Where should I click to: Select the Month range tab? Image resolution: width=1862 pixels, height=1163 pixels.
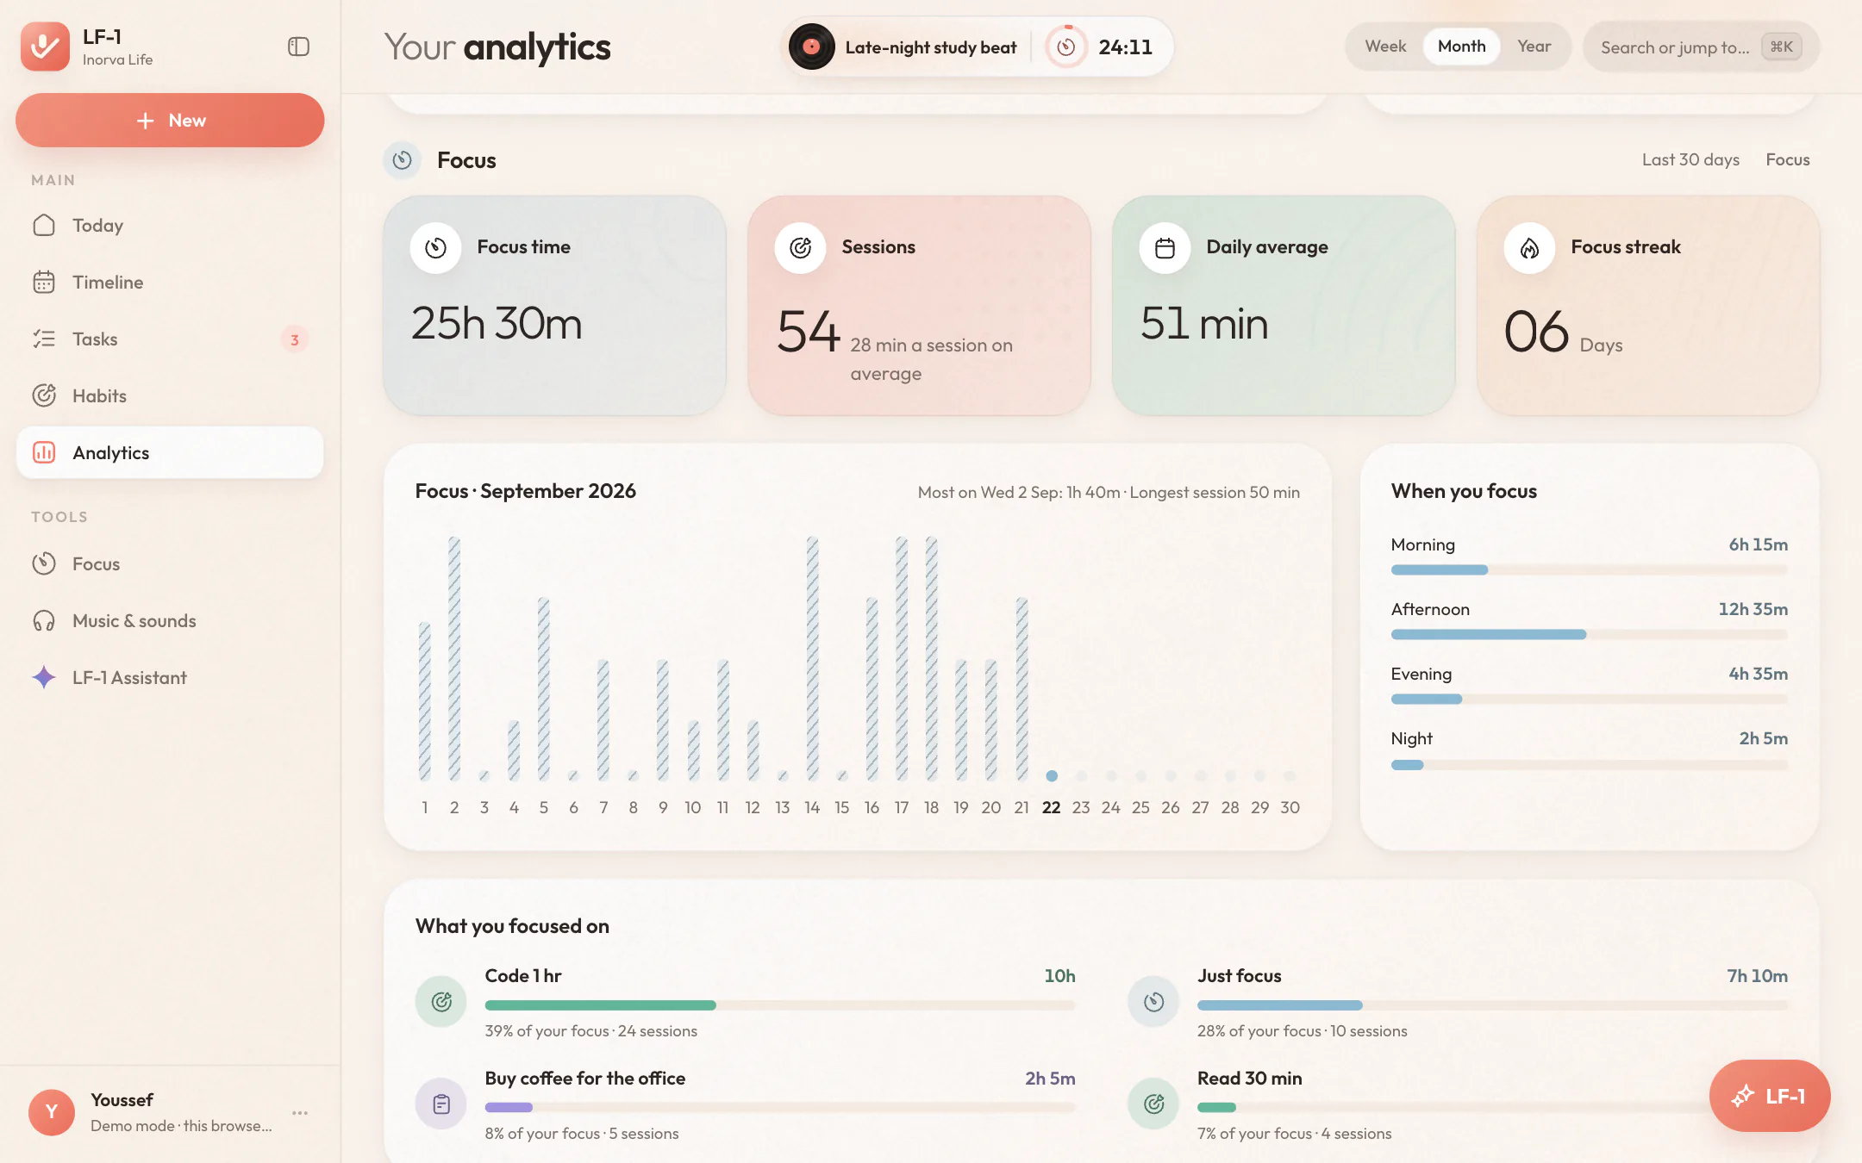(x=1462, y=47)
